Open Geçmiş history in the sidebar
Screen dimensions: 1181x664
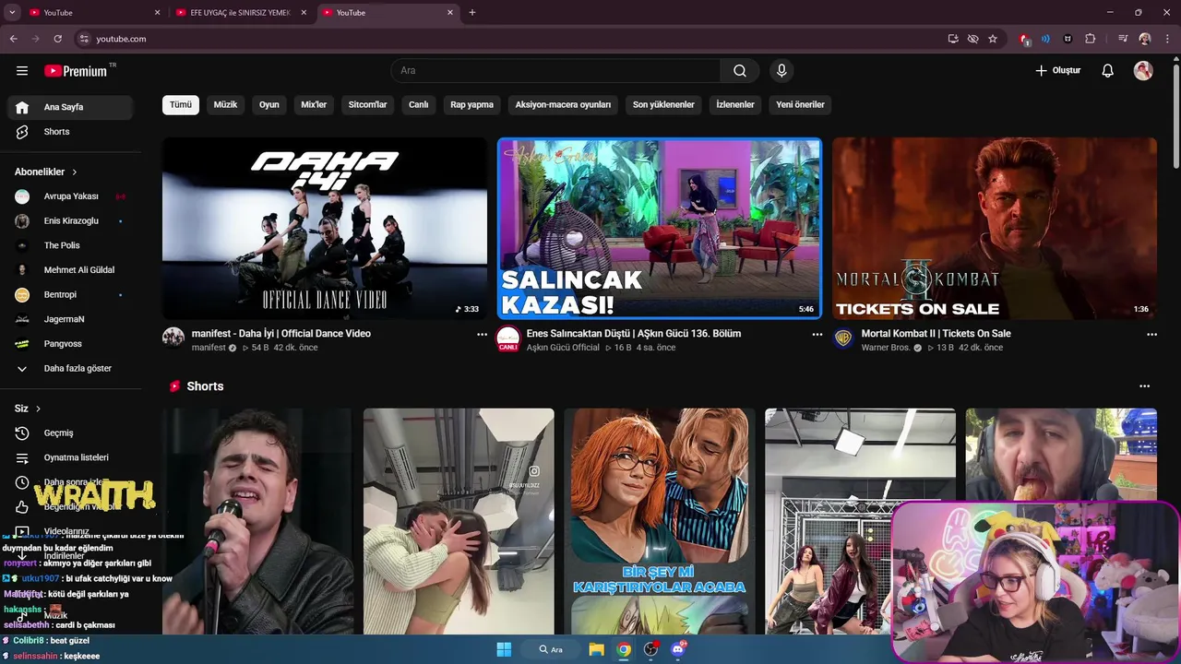pyautogui.click(x=71, y=433)
